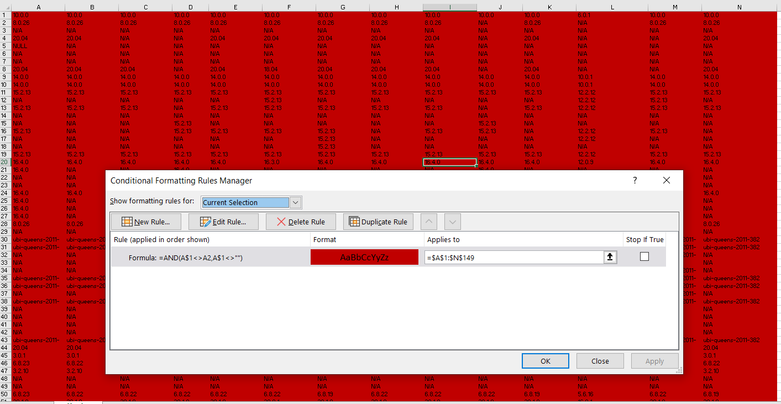The height and width of the screenshot is (404, 781).
Task: Click the Show formatting rules for label
Action: (152, 201)
